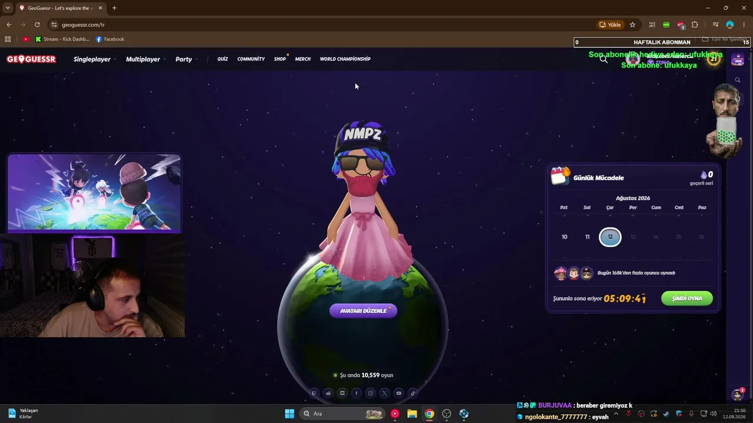This screenshot has height=423, width=753.
Task: Open YouTube Music from the taskbar
Action: point(395,414)
